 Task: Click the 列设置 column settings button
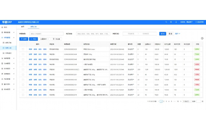[57, 39]
